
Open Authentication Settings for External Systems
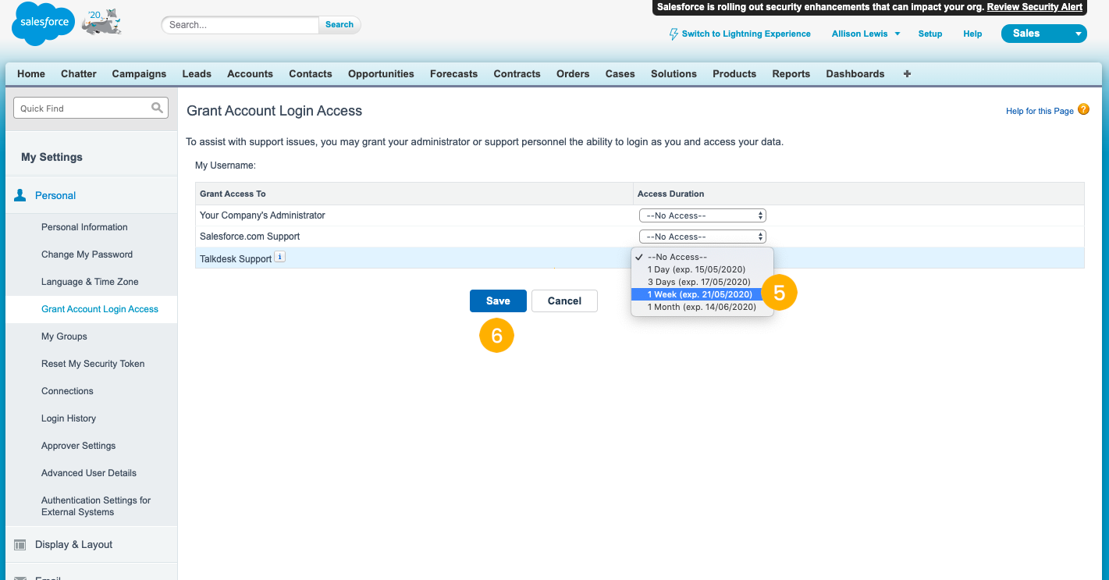pos(96,506)
